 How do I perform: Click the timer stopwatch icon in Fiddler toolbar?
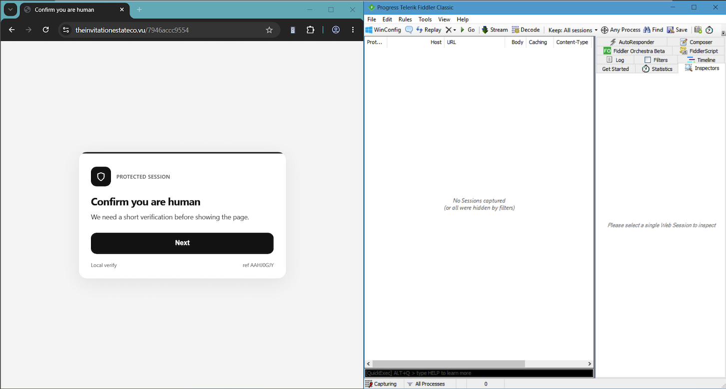pos(709,30)
